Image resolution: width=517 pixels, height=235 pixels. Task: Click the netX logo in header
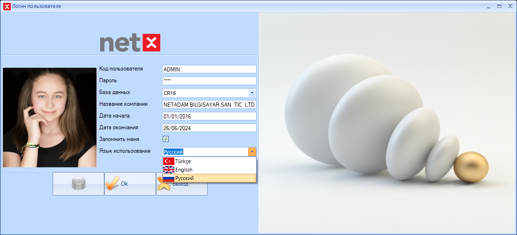tap(130, 43)
